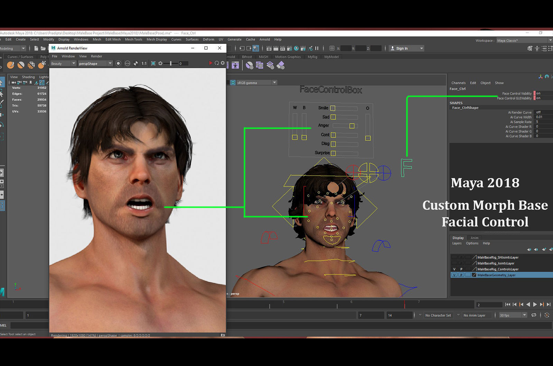Toggle visibility of MaIrBaseRig_ControlsLayer

(x=454, y=269)
